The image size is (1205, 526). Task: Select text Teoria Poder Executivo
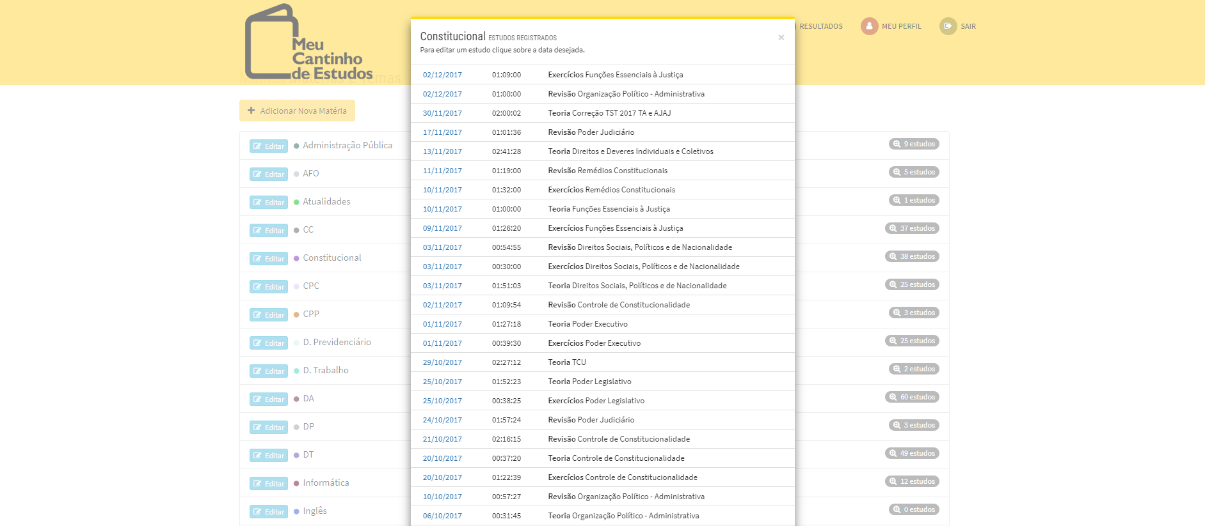click(x=587, y=324)
